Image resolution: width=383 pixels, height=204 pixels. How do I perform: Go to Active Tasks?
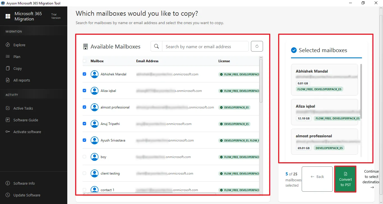click(23, 108)
